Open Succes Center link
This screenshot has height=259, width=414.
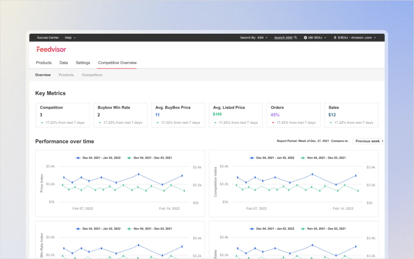tap(48, 38)
